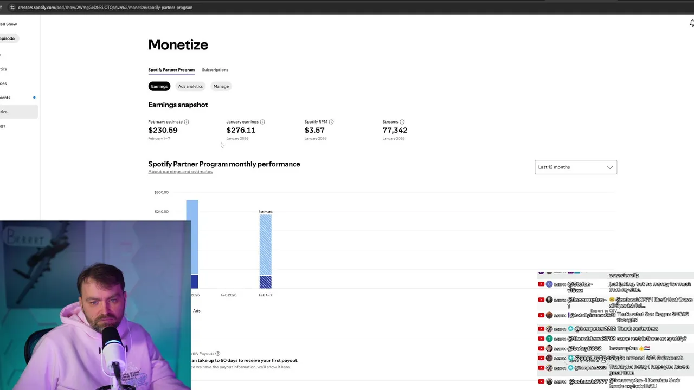Click dark blue segment of Feb 1–7 bar
This screenshot has width=694, height=390.
pos(265,282)
